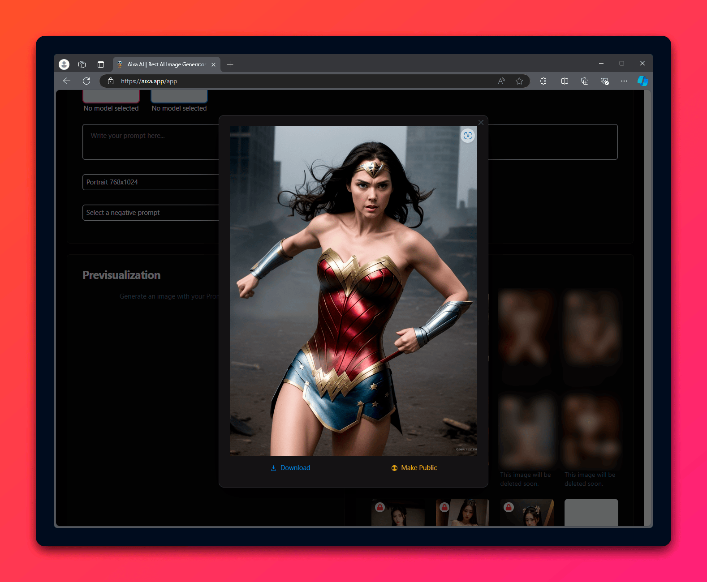Open the workspaces icon in title bar
707x582 pixels.
(x=82, y=64)
